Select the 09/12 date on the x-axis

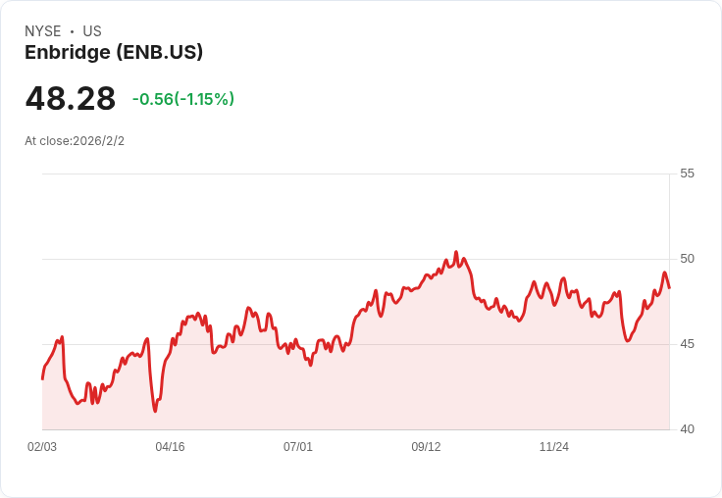[x=426, y=447]
